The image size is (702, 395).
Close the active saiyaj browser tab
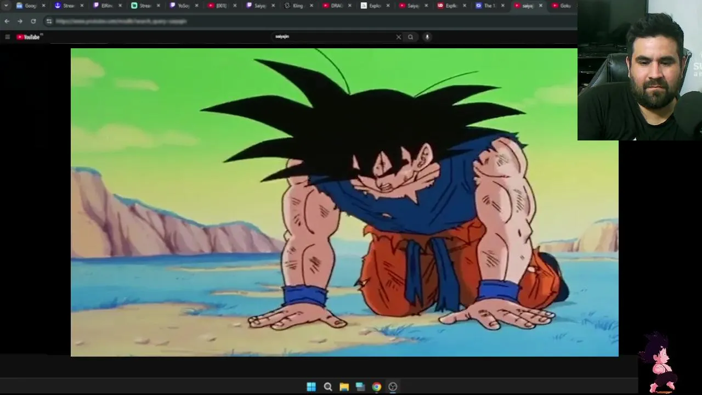point(541,5)
